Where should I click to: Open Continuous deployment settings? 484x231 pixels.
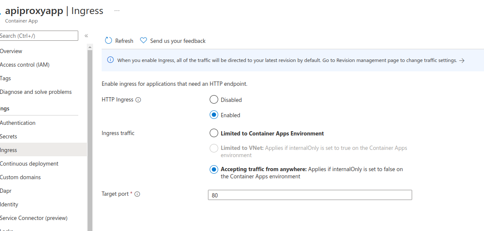[x=29, y=163]
